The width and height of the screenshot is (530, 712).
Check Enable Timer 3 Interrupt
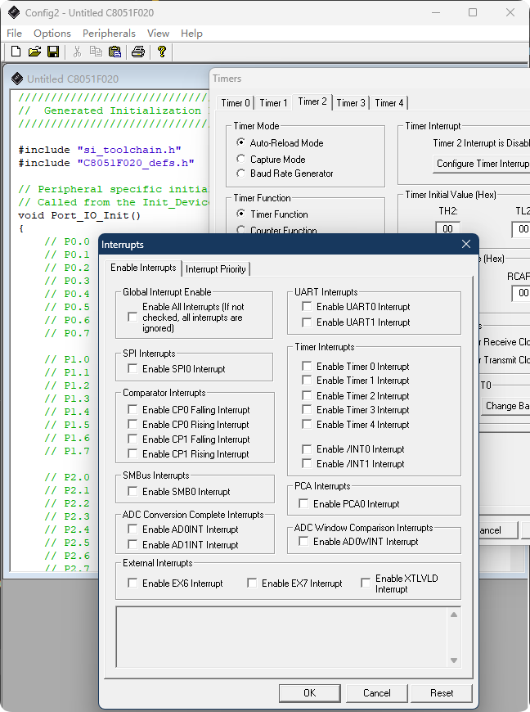coord(307,409)
